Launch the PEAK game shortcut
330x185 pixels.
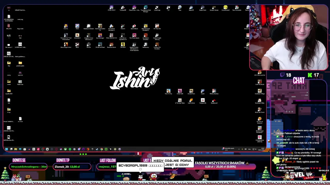(x=77, y=27)
